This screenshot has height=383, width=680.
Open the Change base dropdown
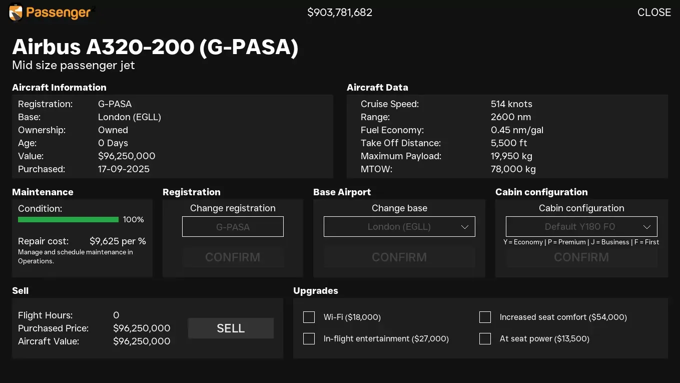(x=399, y=227)
